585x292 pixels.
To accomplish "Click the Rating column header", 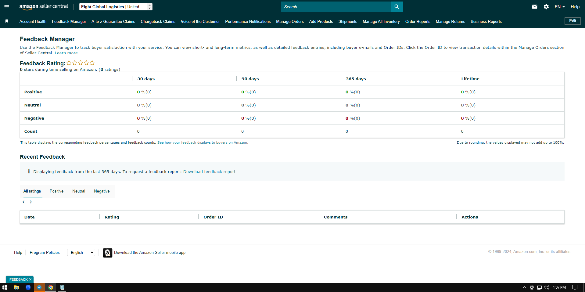I will [x=112, y=217].
